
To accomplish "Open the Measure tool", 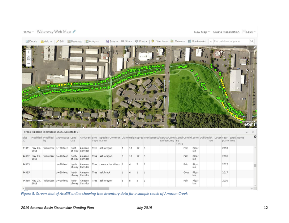I will 177,41.
